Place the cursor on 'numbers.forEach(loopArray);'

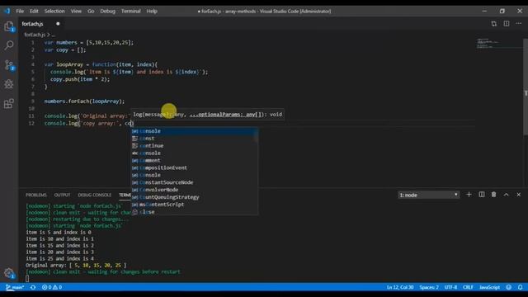coord(84,101)
